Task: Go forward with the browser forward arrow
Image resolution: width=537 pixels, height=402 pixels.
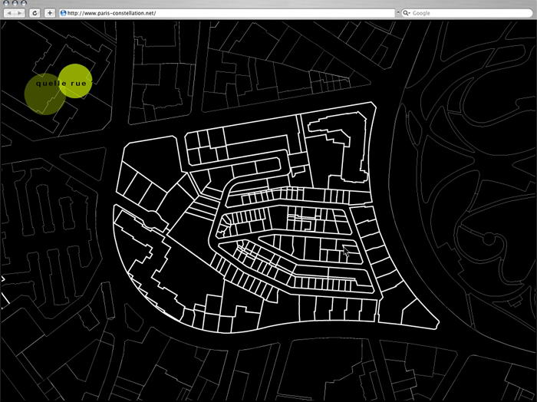Action: tap(19, 13)
